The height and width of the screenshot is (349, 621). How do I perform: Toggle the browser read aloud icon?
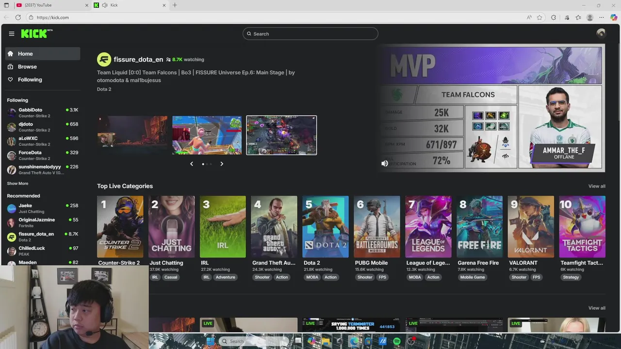(529, 17)
